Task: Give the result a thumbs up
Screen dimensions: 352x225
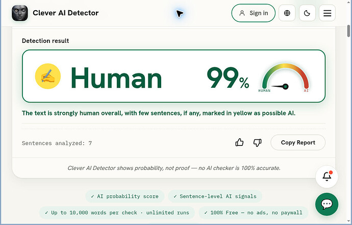Action: pyautogui.click(x=239, y=142)
